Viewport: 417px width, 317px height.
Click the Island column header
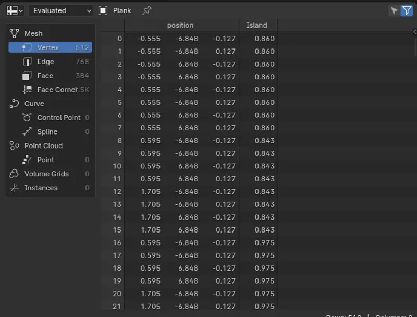click(256, 25)
